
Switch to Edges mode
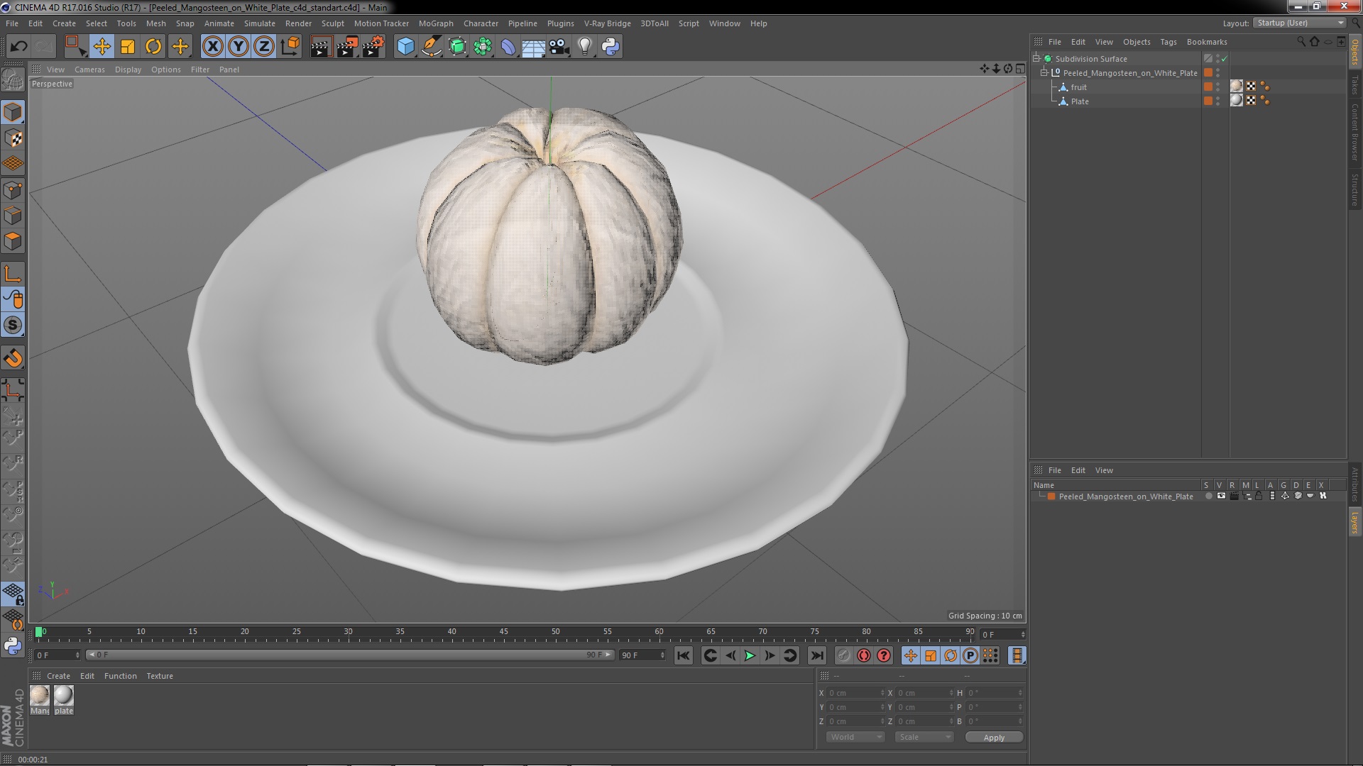point(13,216)
